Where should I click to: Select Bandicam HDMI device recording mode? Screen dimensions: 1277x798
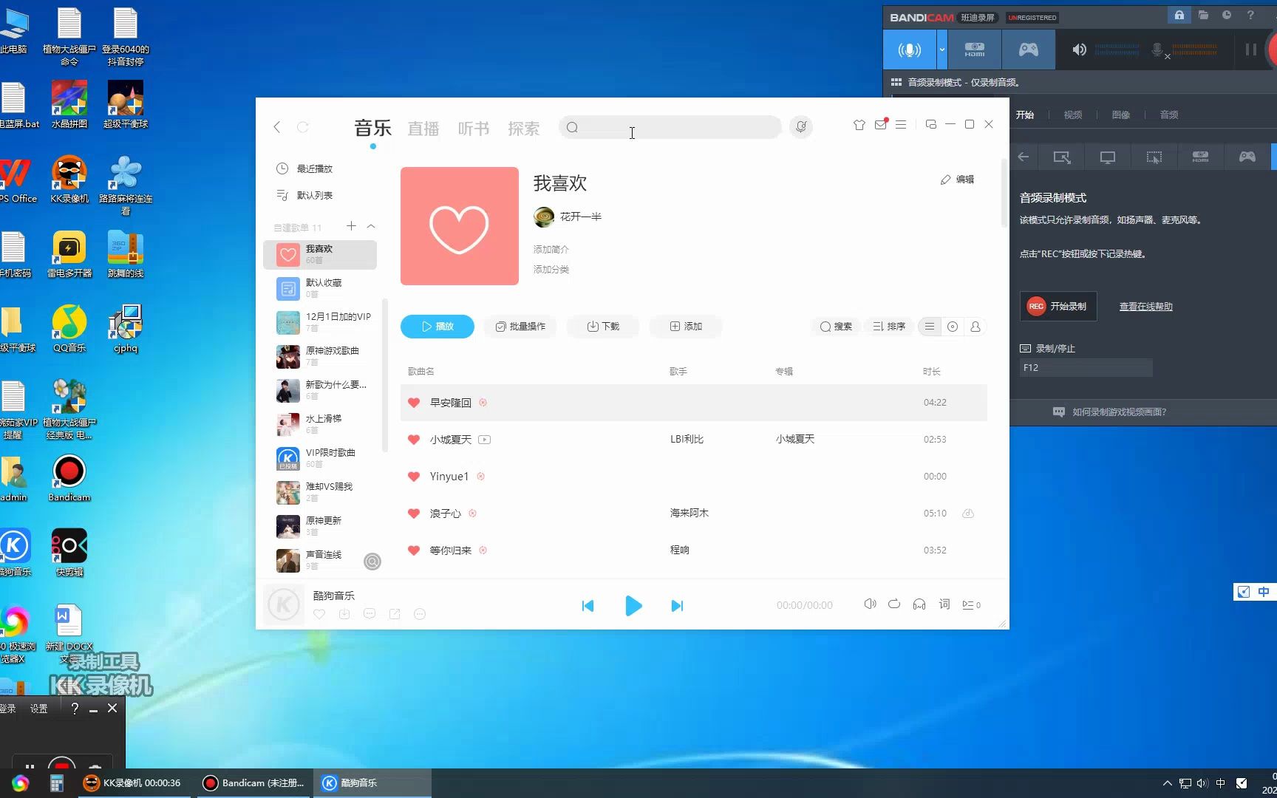(x=975, y=50)
